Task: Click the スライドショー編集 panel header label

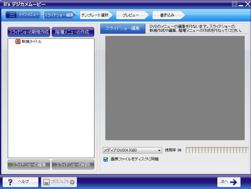Action: 123,28
